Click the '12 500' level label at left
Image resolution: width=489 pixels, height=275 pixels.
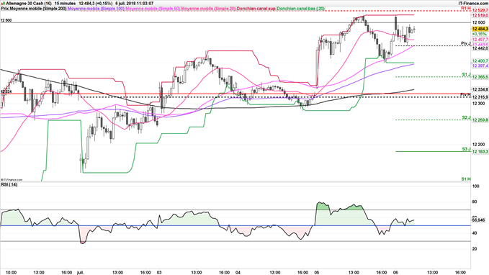coord(6,20)
